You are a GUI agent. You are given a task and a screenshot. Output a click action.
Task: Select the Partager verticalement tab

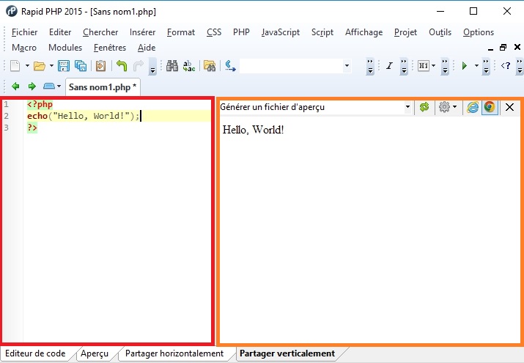(x=287, y=353)
